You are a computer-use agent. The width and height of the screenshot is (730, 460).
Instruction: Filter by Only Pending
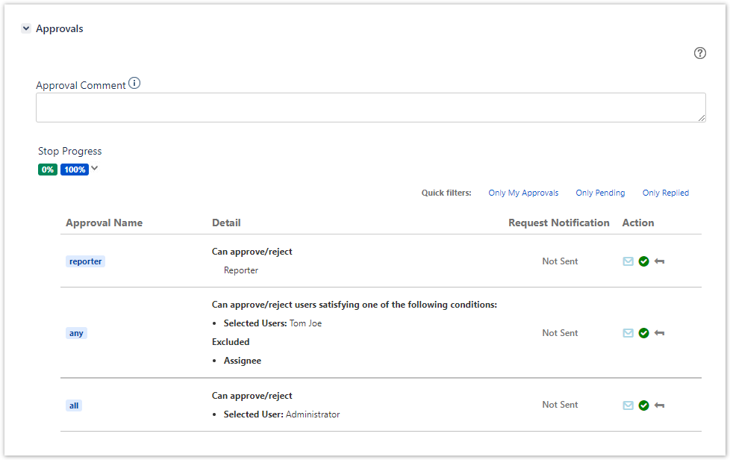(600, 193)
